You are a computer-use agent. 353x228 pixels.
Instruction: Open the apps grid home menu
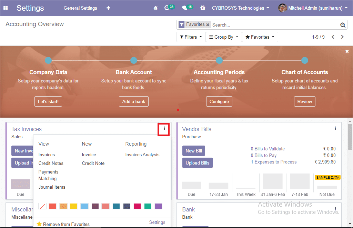[6, 8]
